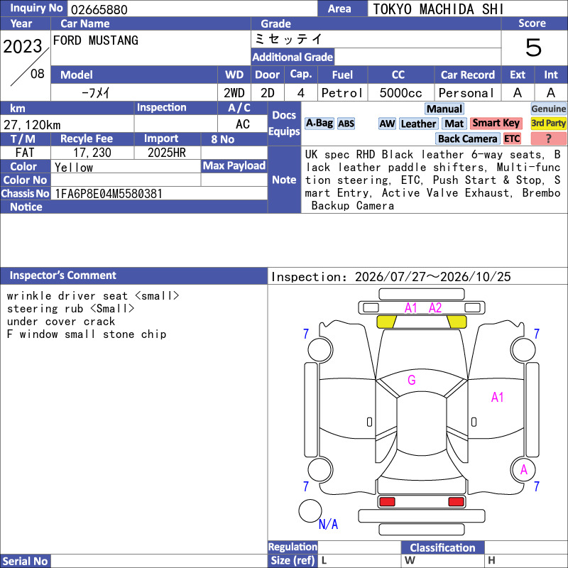Click the score value 5

[534, 48]
